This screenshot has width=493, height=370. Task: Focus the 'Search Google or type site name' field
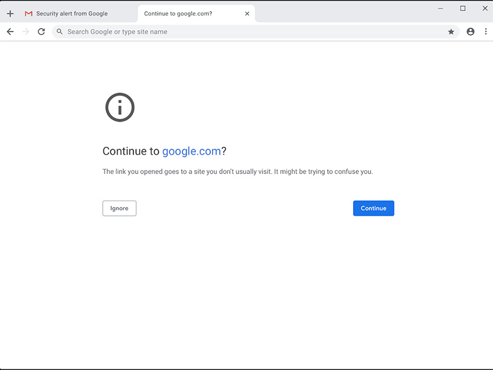(x=255, y=31)
